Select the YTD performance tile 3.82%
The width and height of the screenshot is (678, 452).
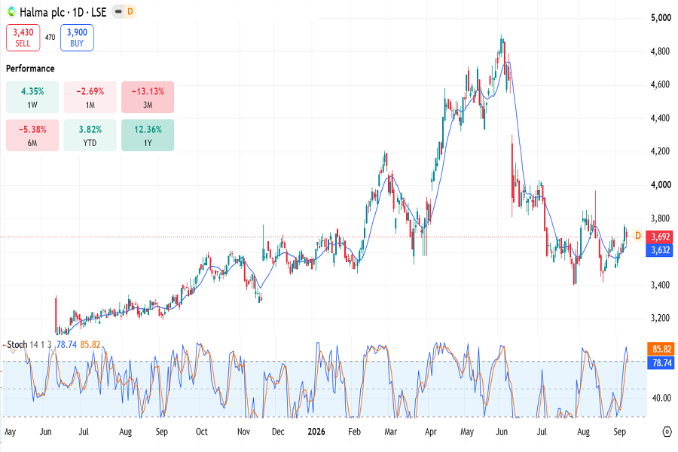click(90, 136)
